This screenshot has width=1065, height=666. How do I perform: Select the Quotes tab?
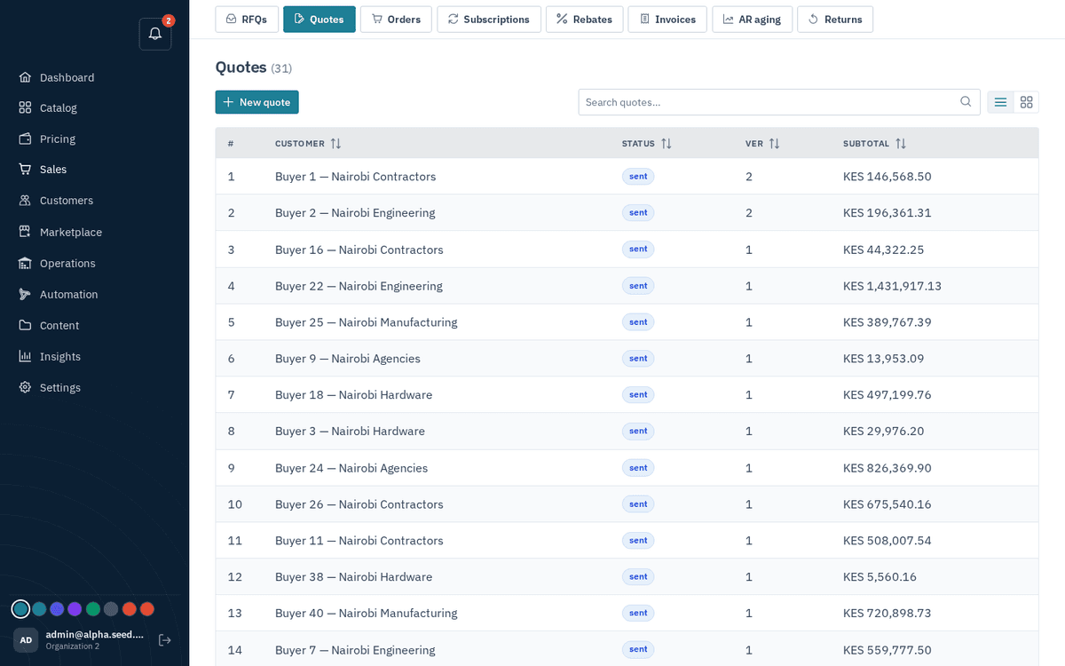(319, 20)
